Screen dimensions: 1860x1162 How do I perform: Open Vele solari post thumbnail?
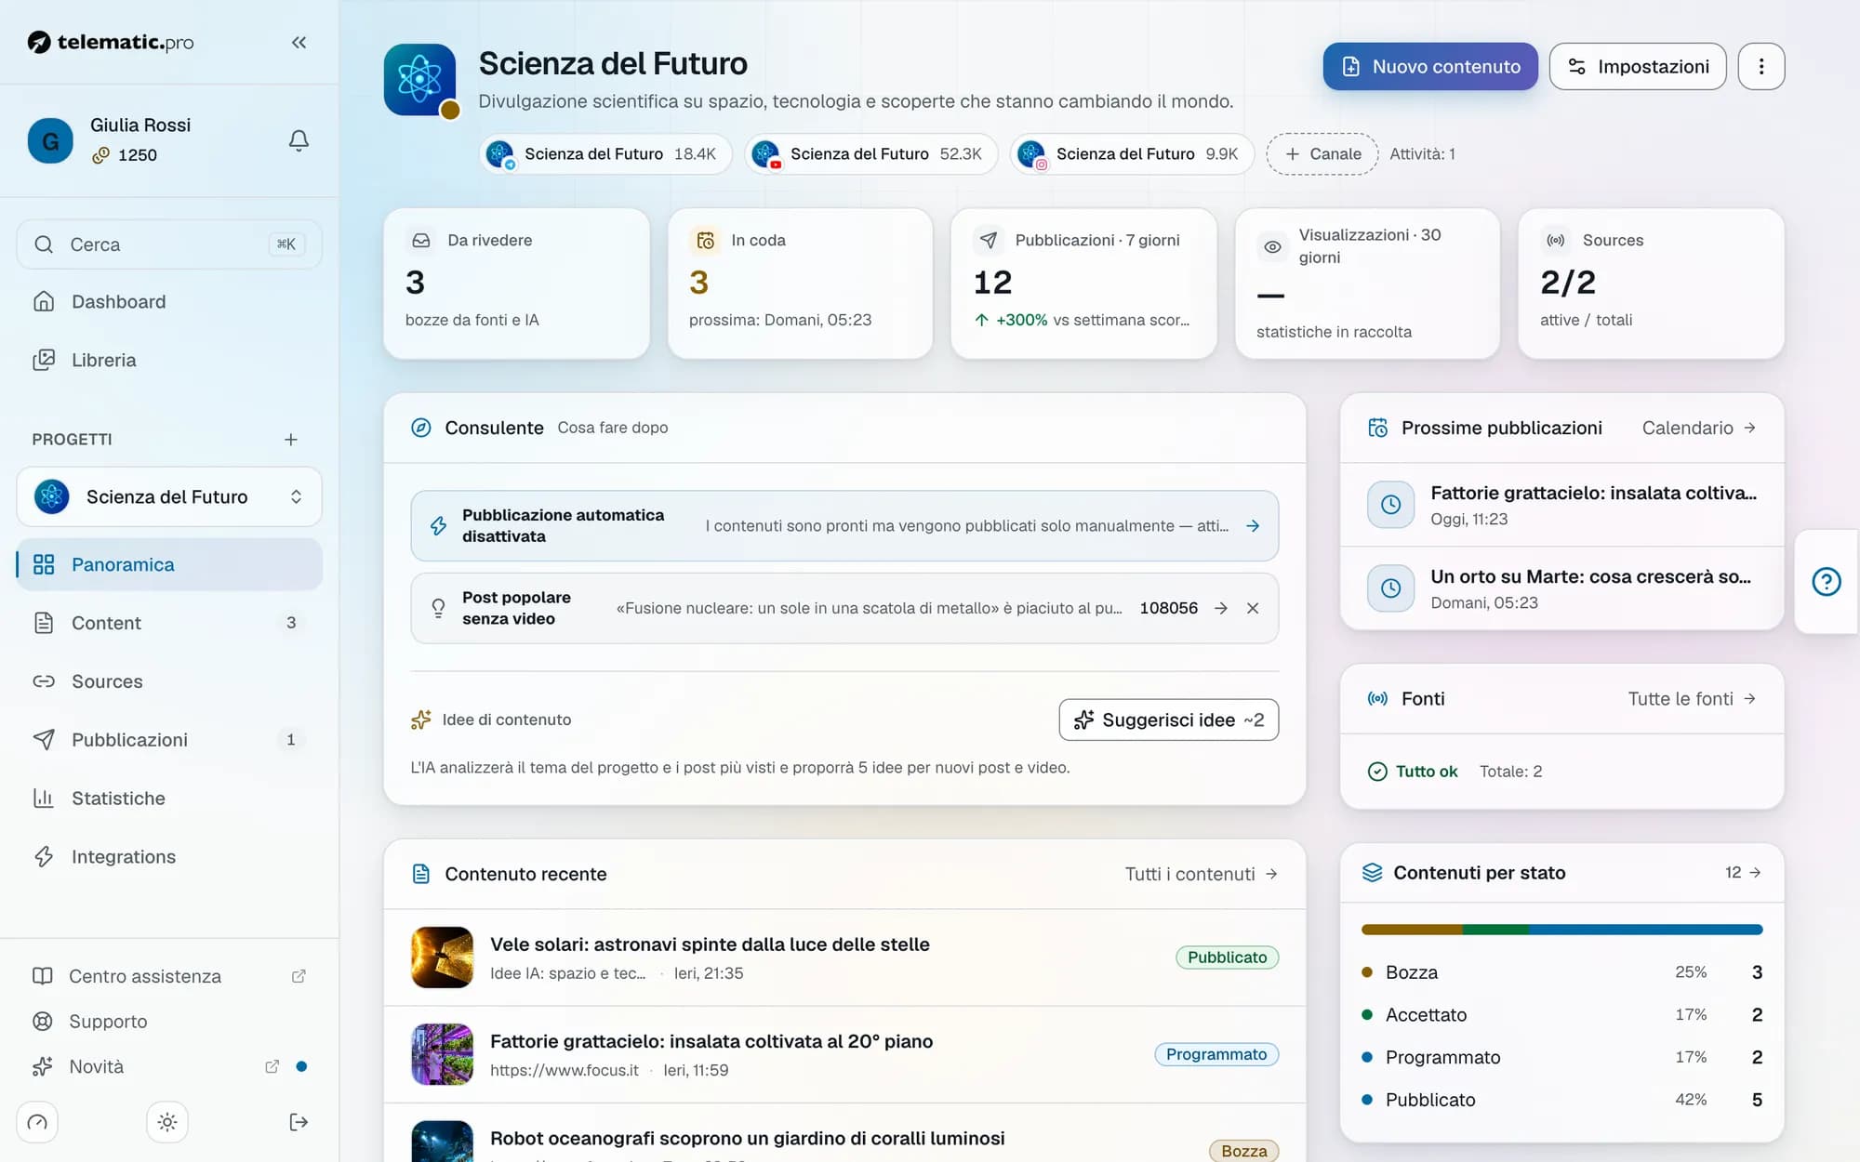click(442, 957)
